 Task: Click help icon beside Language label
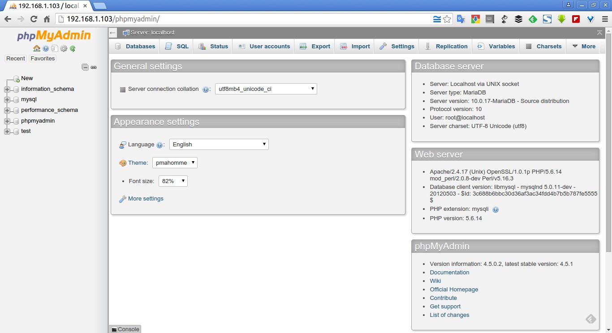click(159, 145)
